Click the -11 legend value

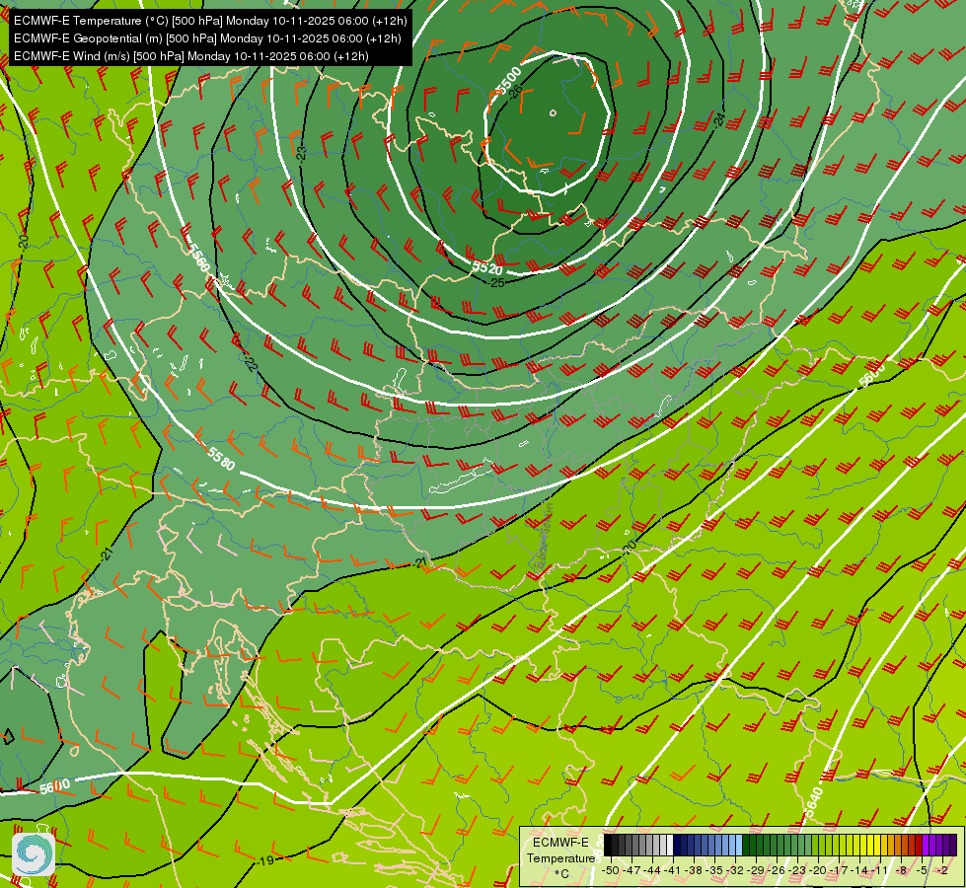pyautogui.click(x=880, y=870)
